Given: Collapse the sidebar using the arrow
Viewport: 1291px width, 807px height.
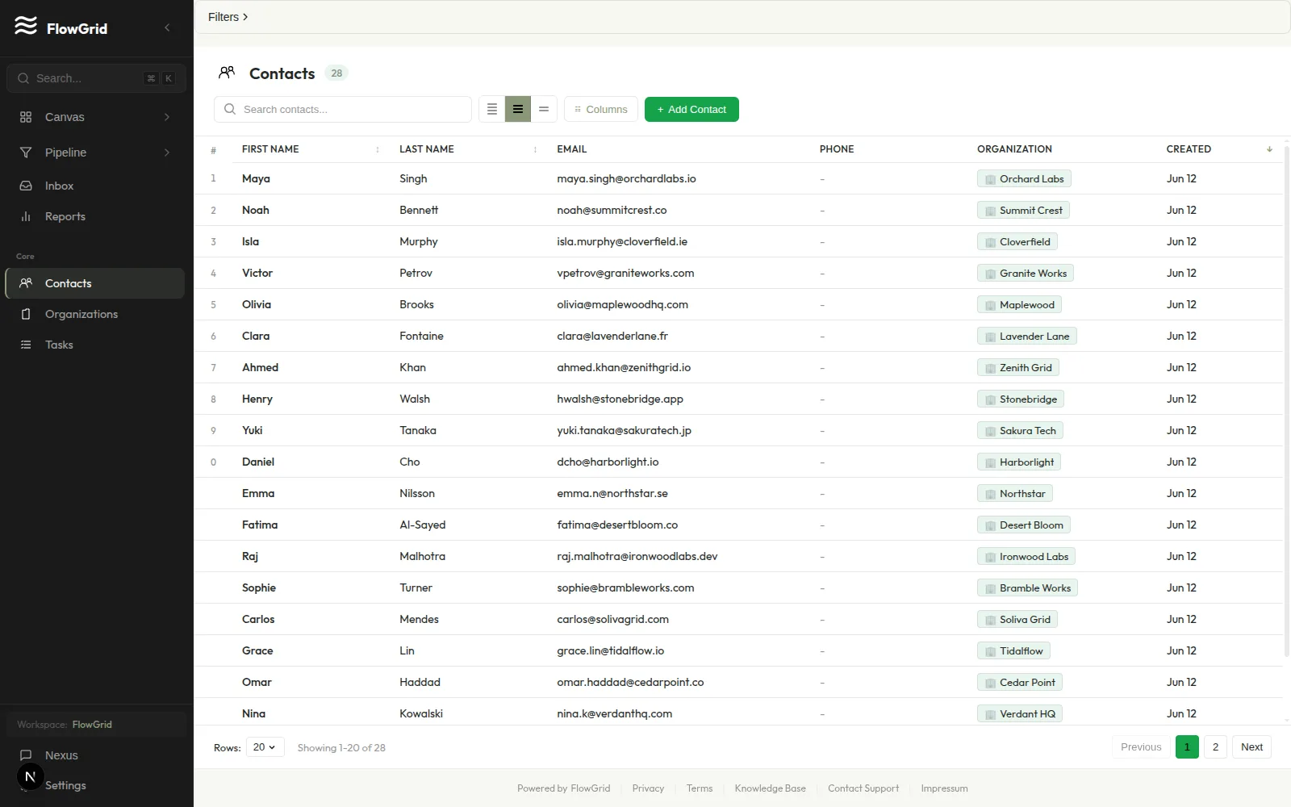Looking at the screenshot, I should 167,27.
